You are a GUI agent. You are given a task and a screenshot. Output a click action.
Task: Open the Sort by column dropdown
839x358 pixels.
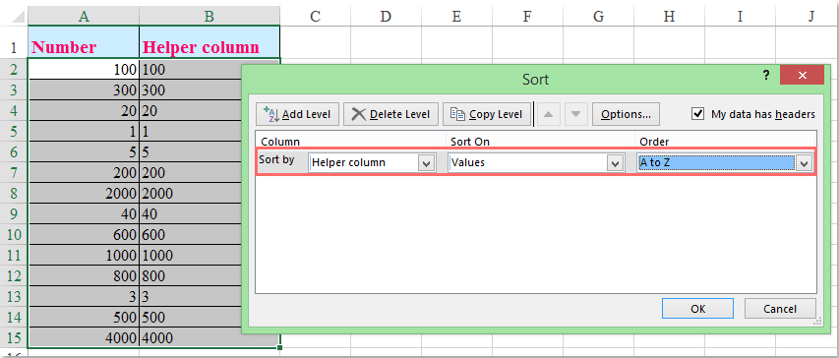[x=427, y=162]
